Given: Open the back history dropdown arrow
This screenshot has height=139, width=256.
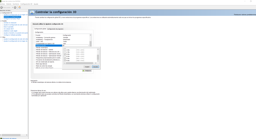Looking at the screenshot, I should 12,7.
